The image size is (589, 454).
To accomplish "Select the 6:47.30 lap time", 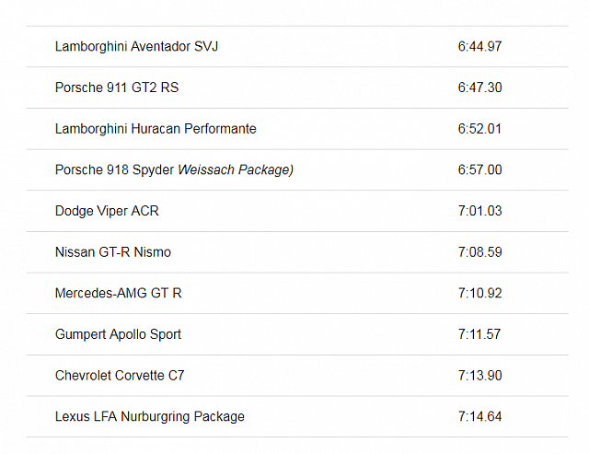I will click(x=479, y=87).
